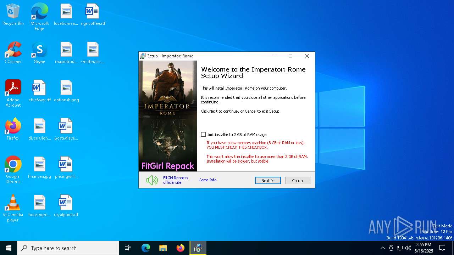The height and width of the screenshot is (255, 454).
Task: Click the setup wizard title bar icon
Action: (x=143, y=56)
